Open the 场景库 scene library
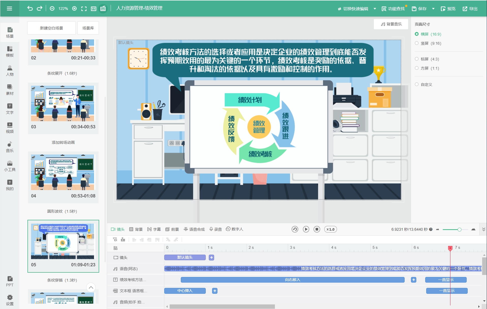 tap(88, 28)
